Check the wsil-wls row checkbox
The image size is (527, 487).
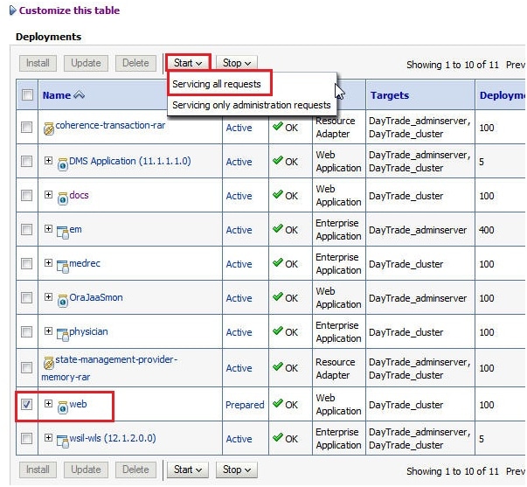click(26, 439)
